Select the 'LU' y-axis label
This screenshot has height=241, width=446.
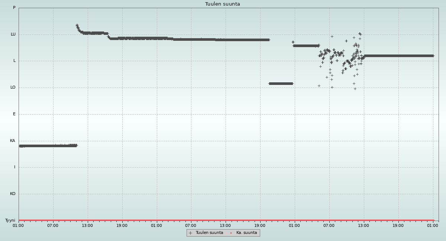pos(13,34)
